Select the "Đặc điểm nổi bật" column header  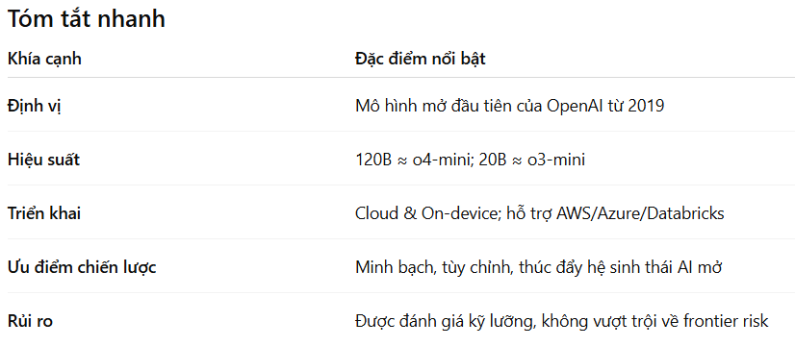click(x=421, y=59)
